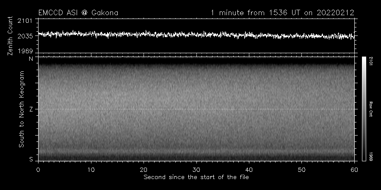381x190 pixels.
Task: Click the zenith count line plot
Action: point(196,35)
